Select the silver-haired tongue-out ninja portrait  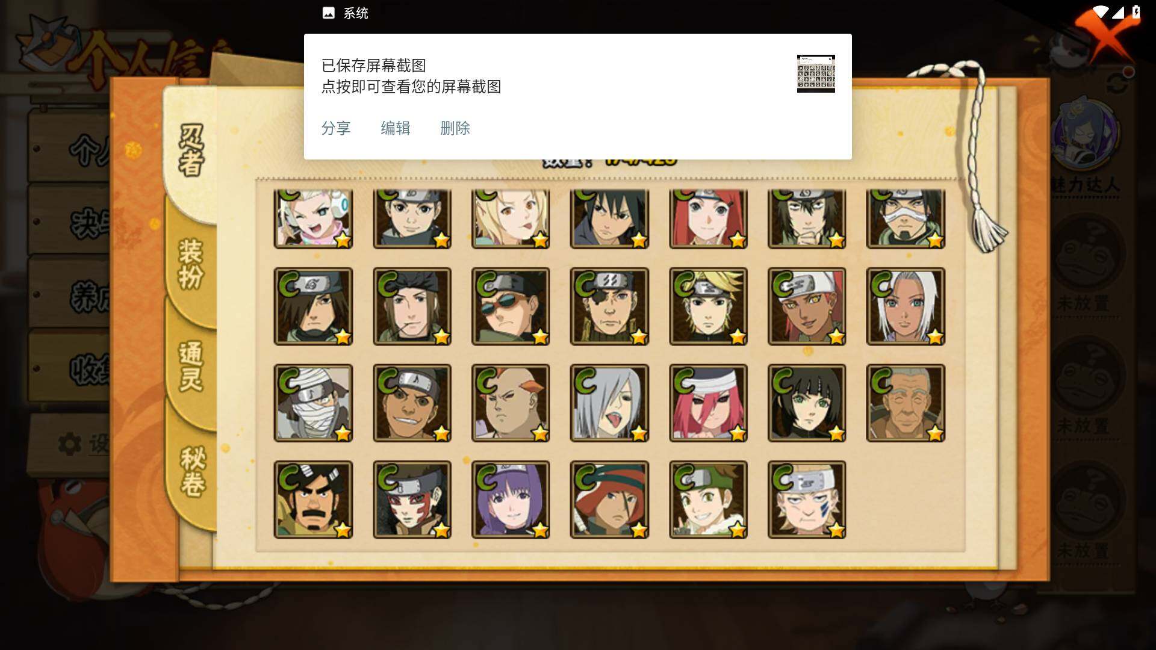[x=609, y=403]
